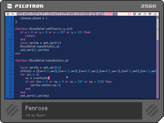Click the Penrose cartridge title label
The image size is (164, 123).
37,108
